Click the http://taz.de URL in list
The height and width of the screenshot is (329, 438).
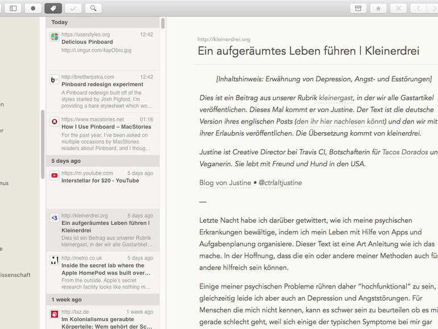pyautogui.click(x=75, y=312)
